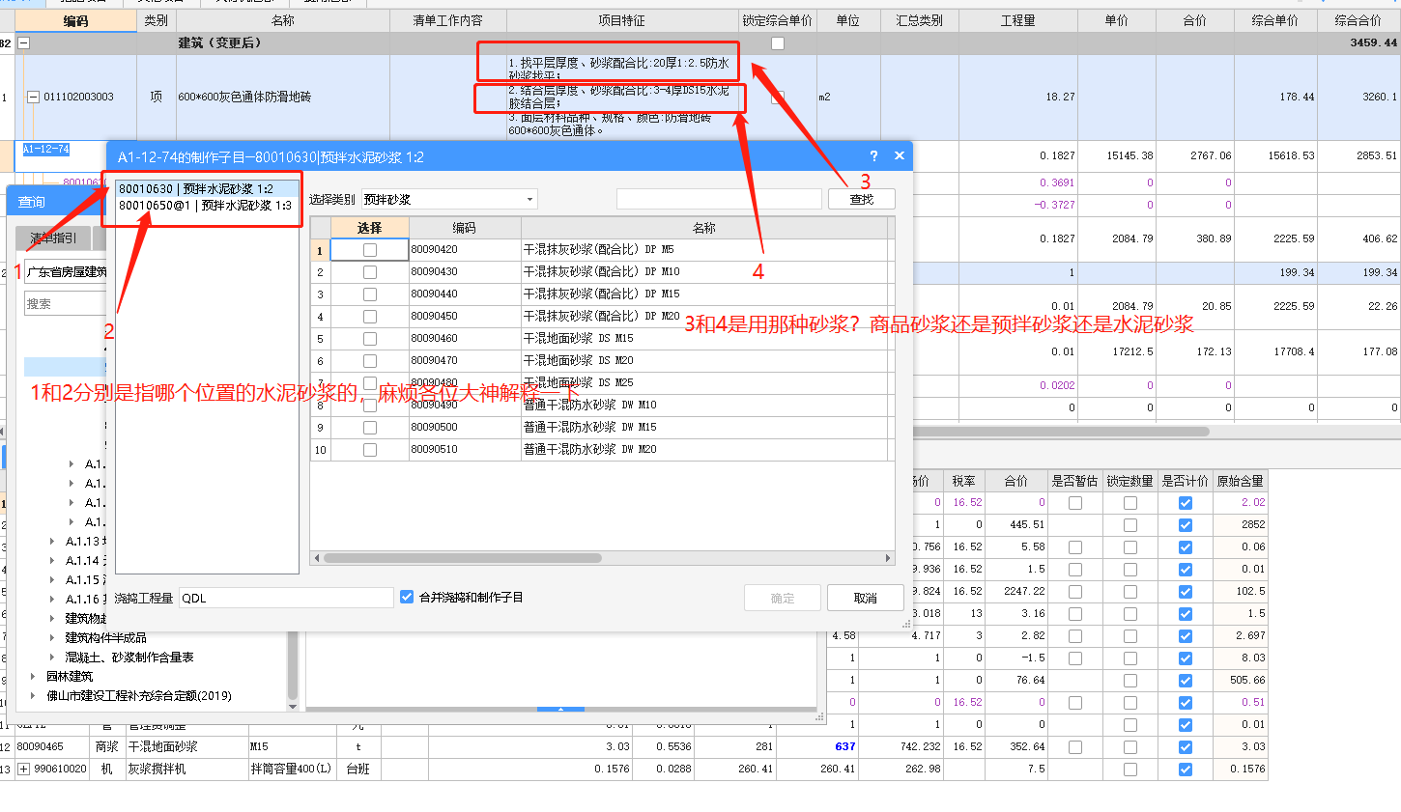Click right arrow of dialog horizontal scrollbar
Viewport: 1401px width, 812px height.
(888, 558)
